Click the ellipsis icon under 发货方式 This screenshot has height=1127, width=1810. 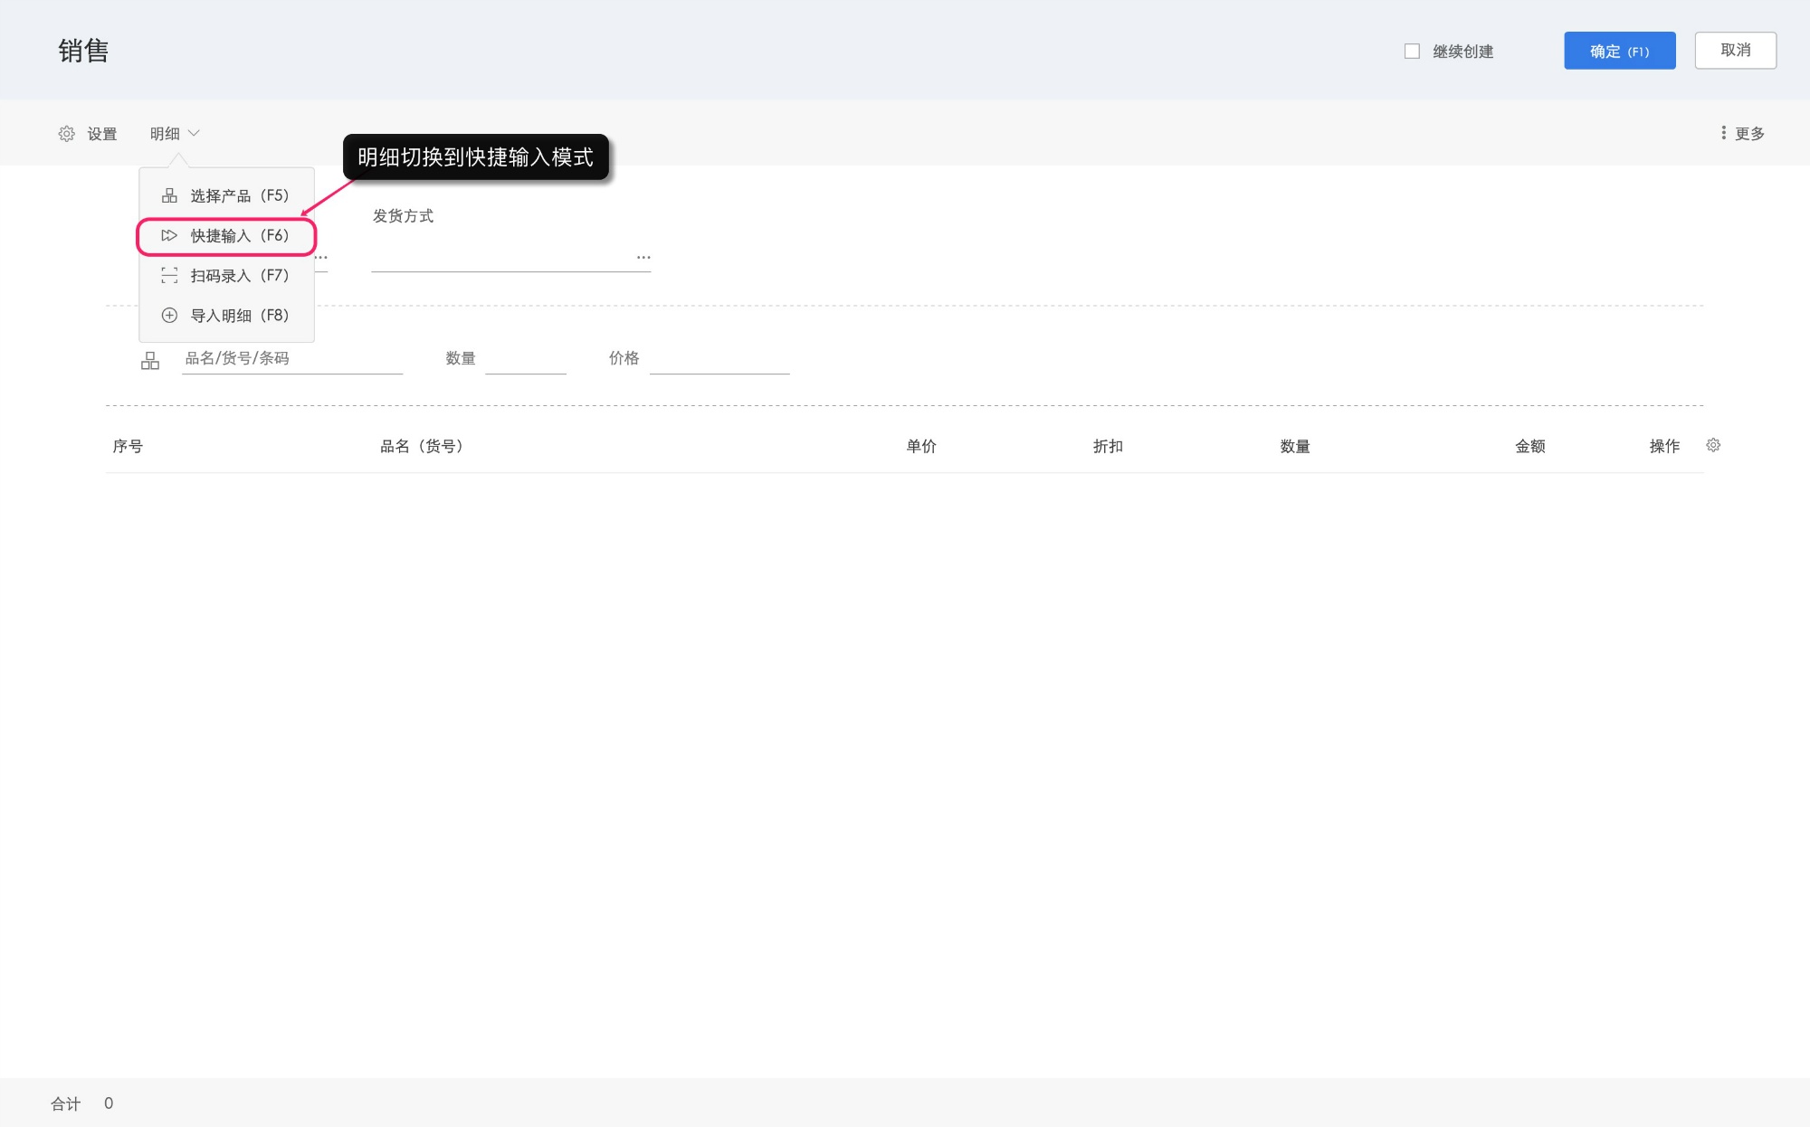643,257
